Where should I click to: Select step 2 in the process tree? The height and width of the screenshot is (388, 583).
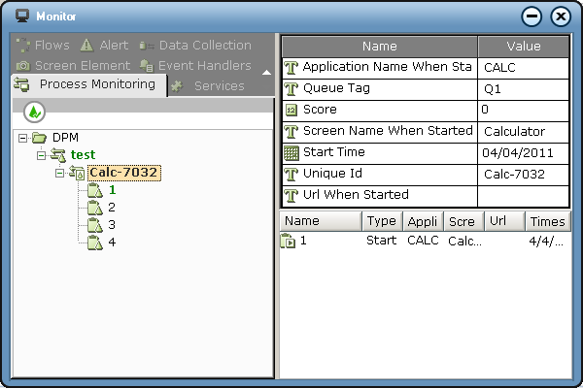(112, 208)
